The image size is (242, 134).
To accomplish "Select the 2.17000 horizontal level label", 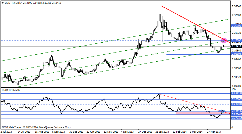I will point(236,40).
